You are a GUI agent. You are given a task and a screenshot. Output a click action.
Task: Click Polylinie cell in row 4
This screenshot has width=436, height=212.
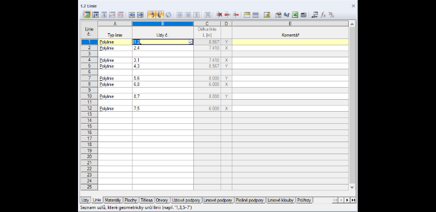[x=115, y=60]
